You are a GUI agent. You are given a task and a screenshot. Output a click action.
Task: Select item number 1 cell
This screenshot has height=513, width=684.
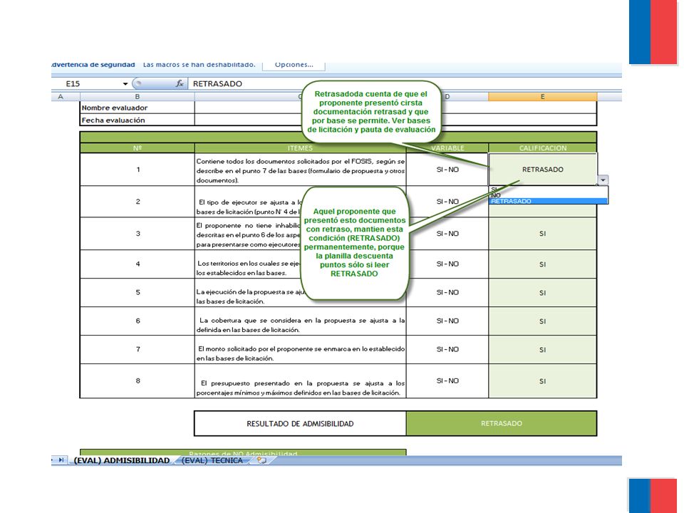pyautogui.click(x=138, y=170)
